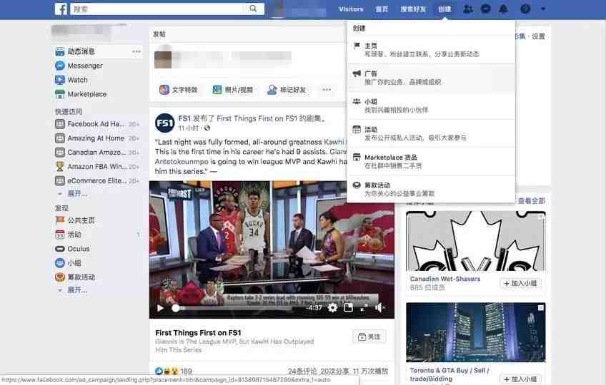Play the FS1 video

pyautogui.click(x=160, y=308)
